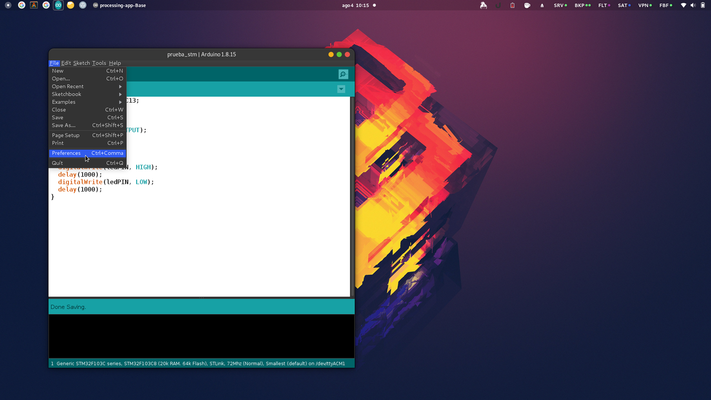Click inside the black console output area

tap(201, 336)
